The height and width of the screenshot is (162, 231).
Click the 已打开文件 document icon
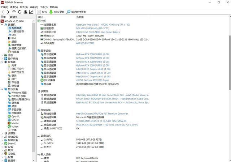(x=9, y=69)
